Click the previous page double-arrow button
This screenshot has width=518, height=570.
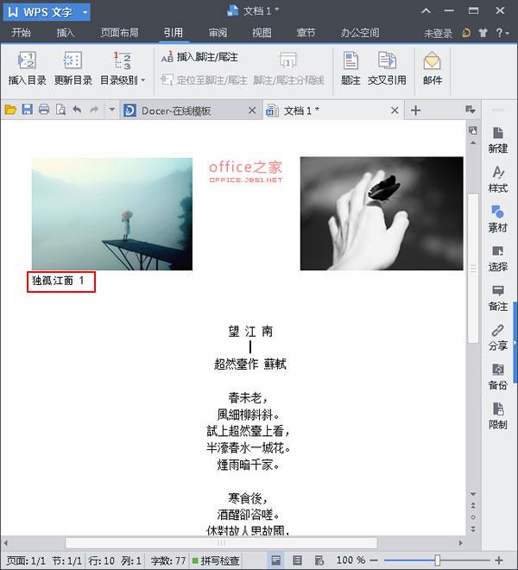[473, 505]
